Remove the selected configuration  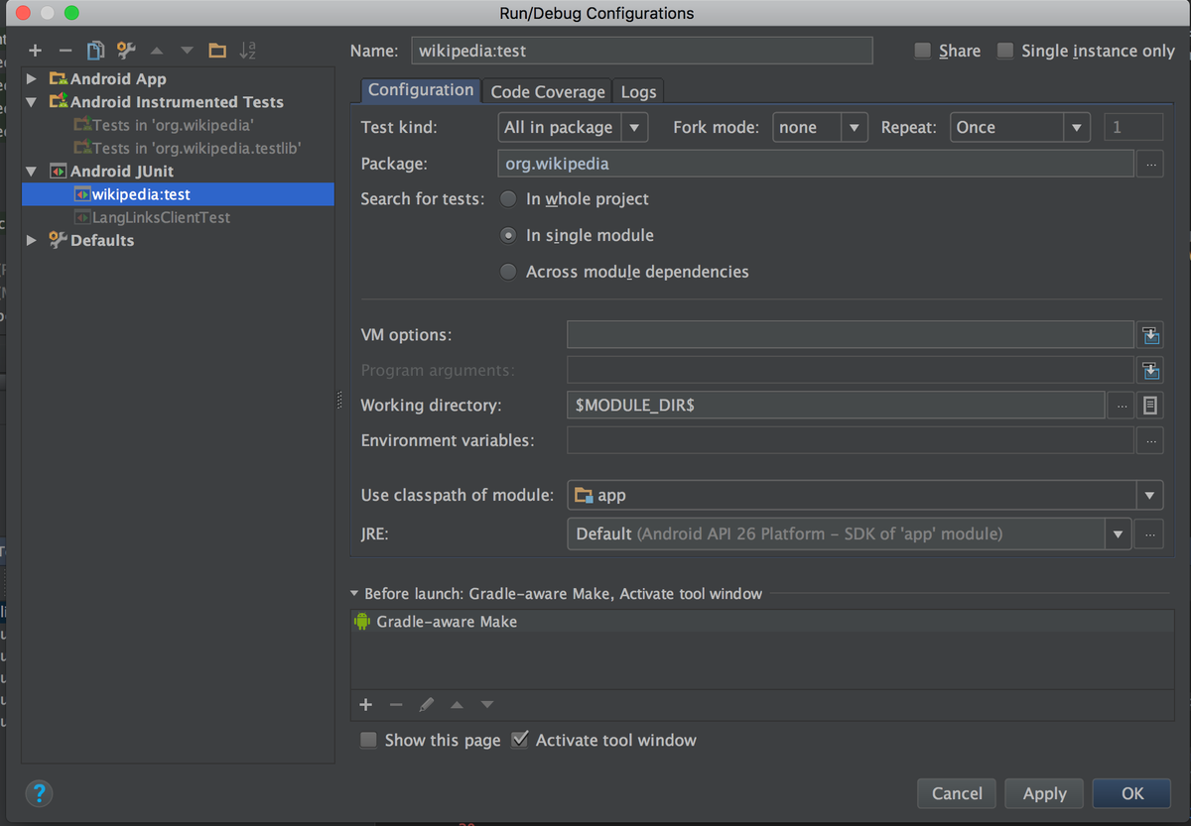pos(65,50)
